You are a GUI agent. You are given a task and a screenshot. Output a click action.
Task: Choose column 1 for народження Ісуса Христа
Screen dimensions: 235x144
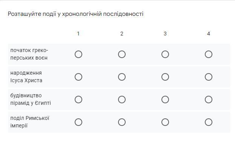[78, 77]
